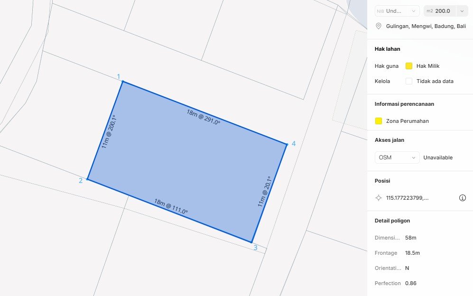The height and width of the screenshot is (296, 473).
Task: Toggle the Zona Perumahan yellow box
Action: pos(379,121)
